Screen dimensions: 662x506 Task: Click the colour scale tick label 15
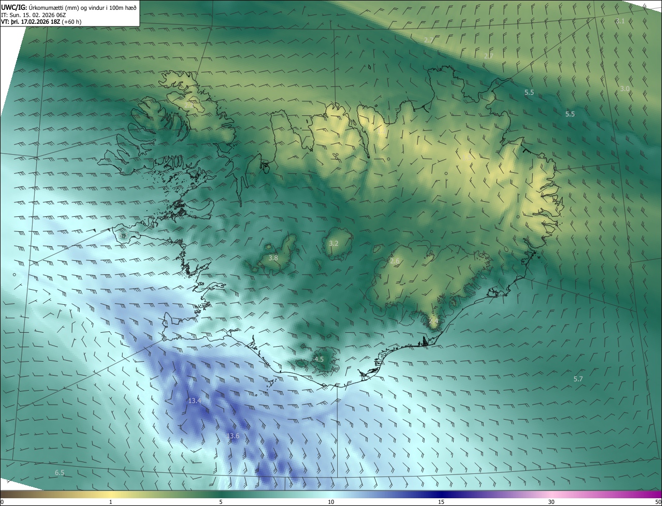441,502
